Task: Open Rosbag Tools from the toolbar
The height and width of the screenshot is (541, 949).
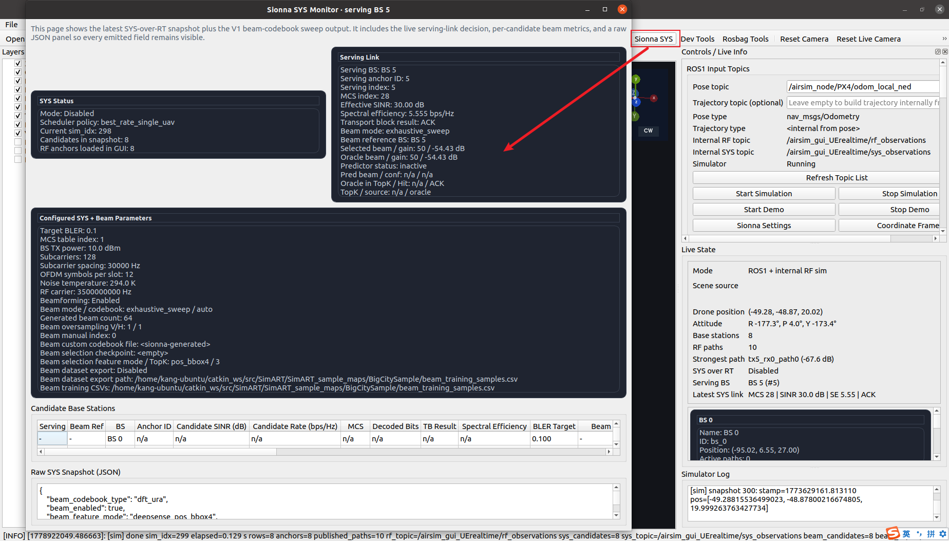Action: [x=746, y=39]
